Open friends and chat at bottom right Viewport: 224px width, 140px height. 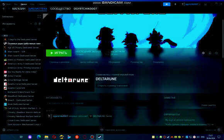(x=213, y=130)
